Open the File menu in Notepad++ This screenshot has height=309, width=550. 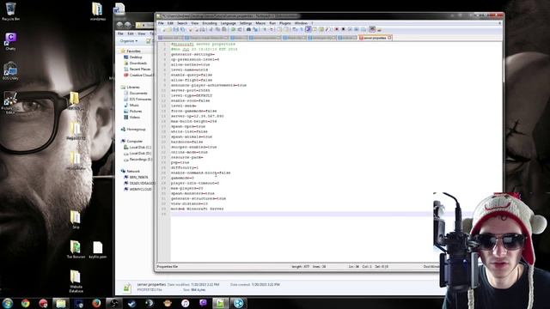coord(161,23)
